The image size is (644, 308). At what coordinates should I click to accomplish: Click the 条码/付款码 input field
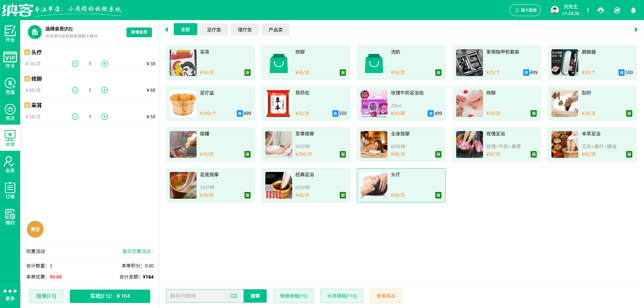coord(198,296)
